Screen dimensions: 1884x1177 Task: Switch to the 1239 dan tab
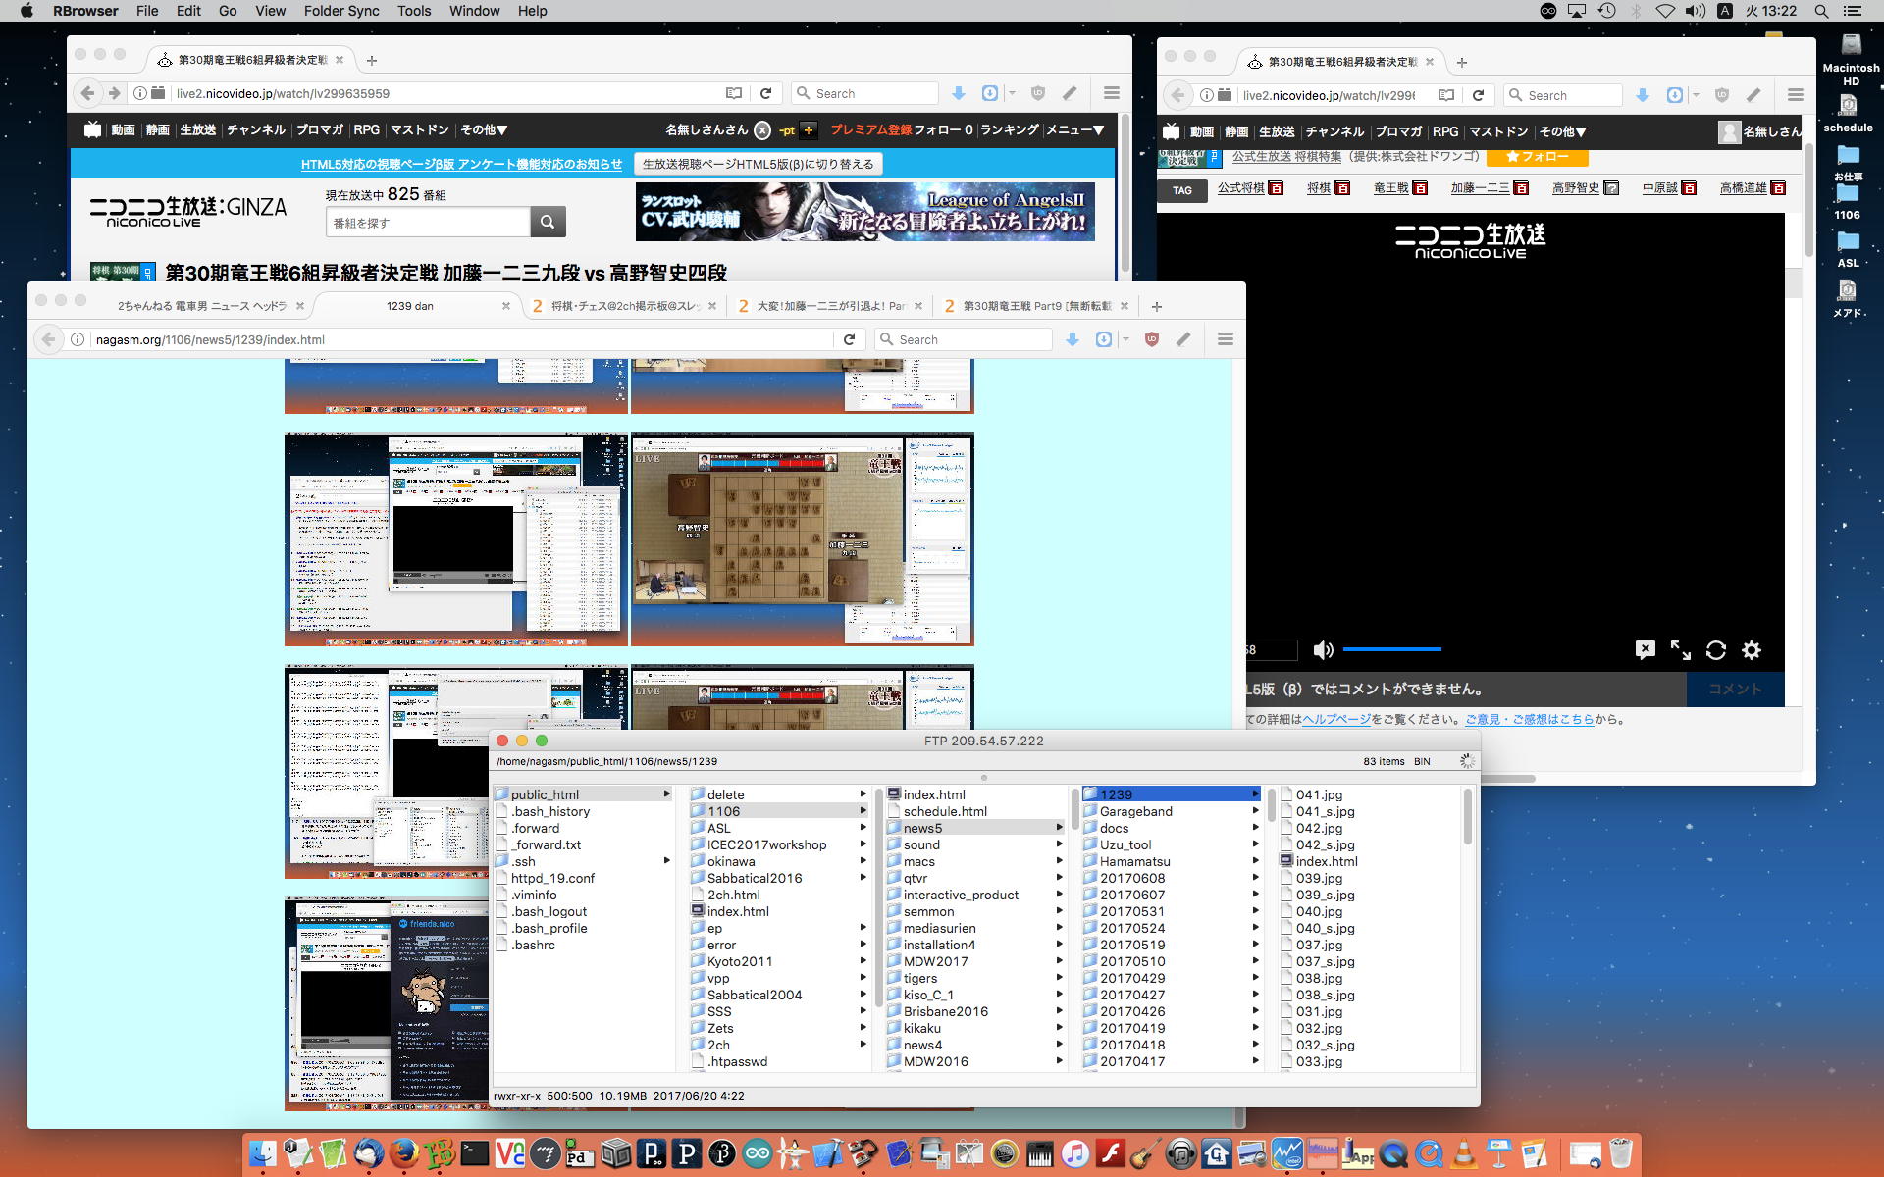pyautogui.click(x=410, y=306)
